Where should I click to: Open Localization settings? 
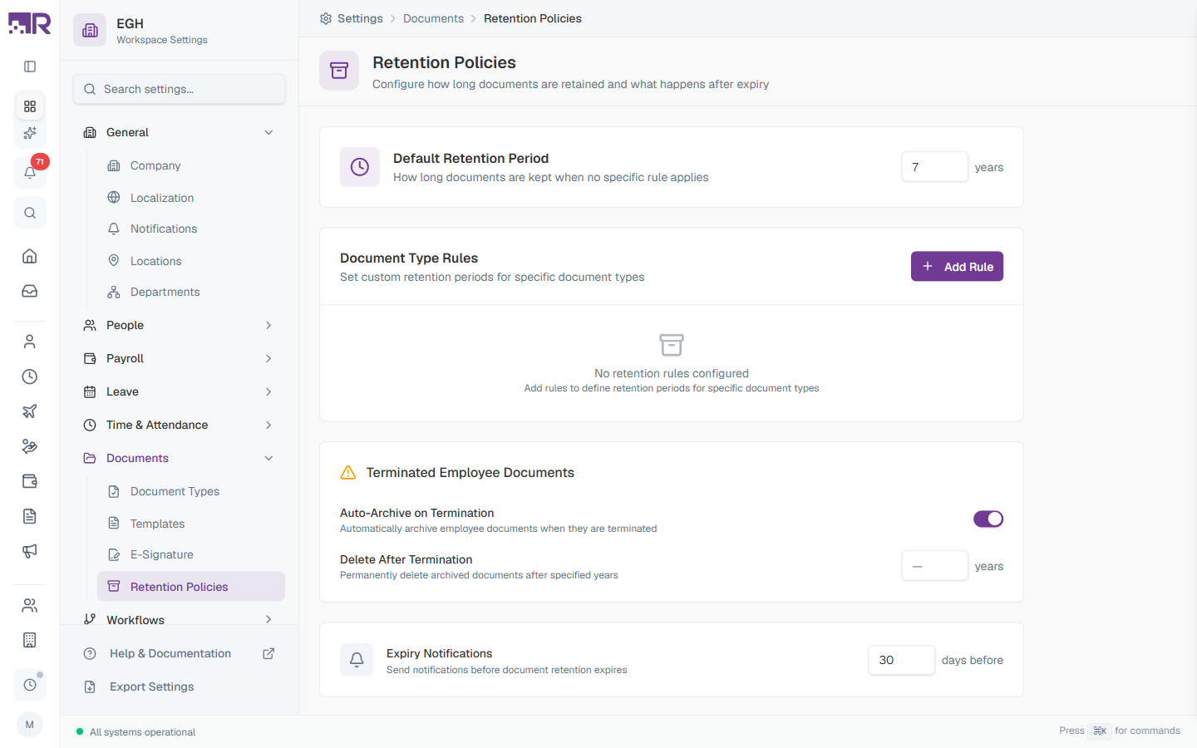pos(191,198)
